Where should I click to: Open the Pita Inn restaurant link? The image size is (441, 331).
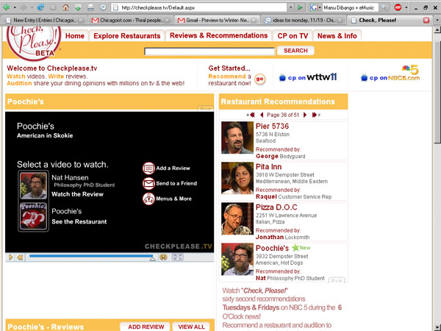tap(268, 167)
